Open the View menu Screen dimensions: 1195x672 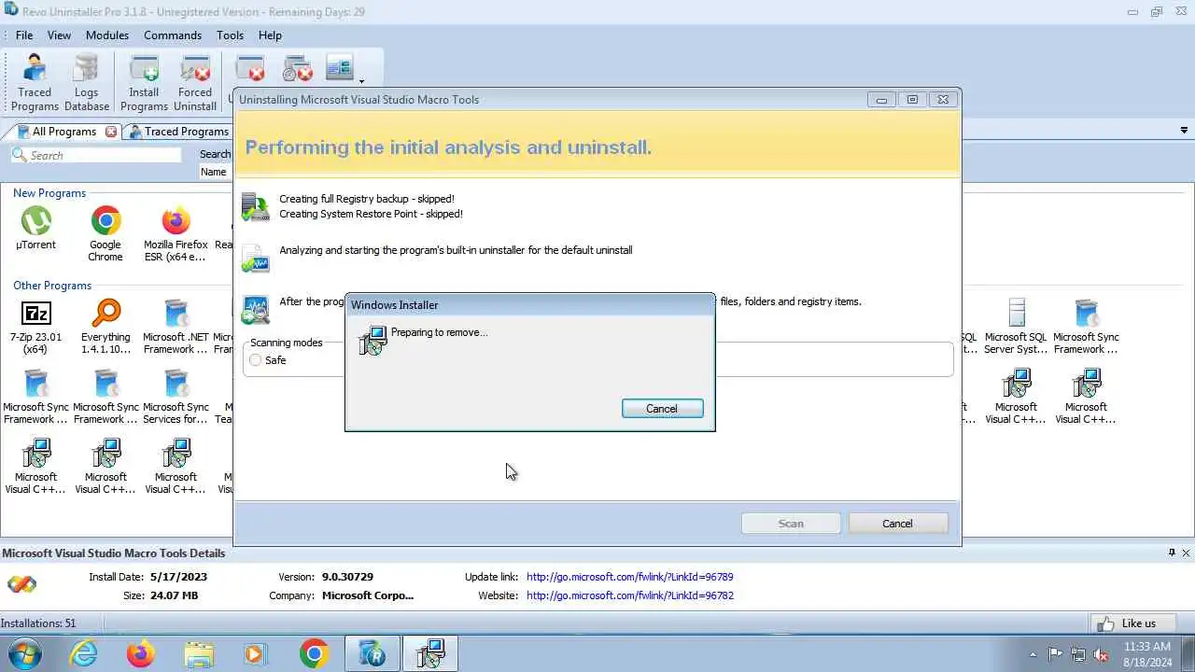[59, 35]
